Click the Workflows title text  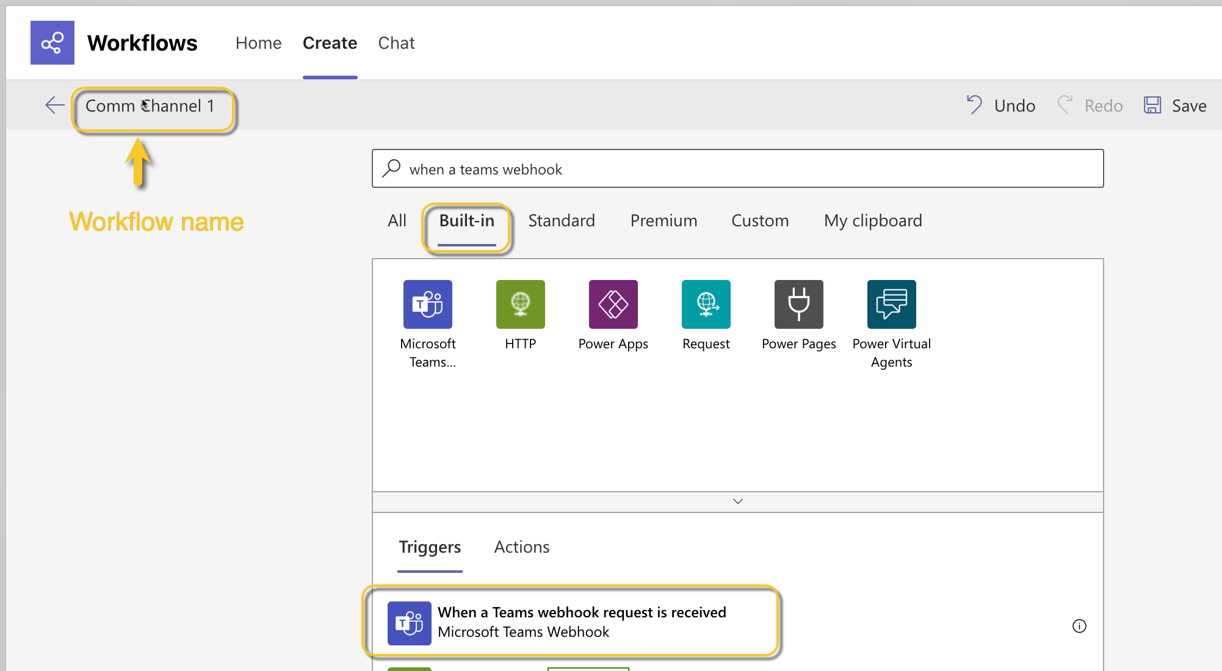142,43
